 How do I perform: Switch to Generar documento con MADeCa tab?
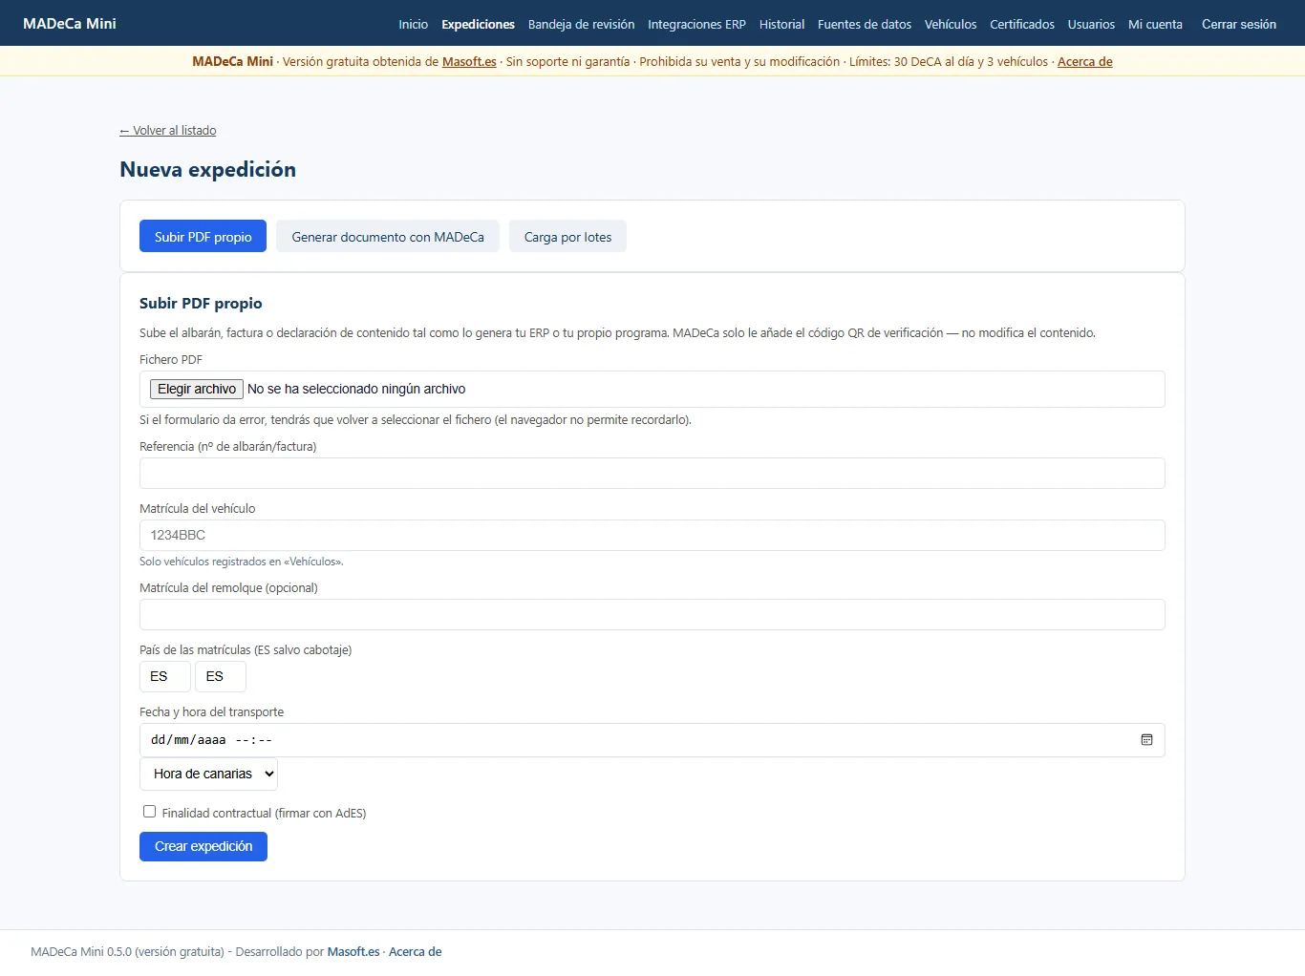(x=388, y=237)
